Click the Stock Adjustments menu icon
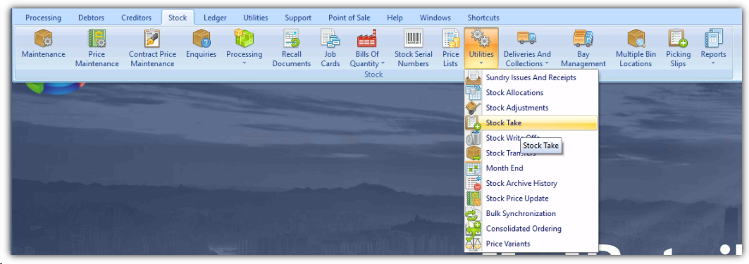749x264 pixels. [x=473, y=108]
